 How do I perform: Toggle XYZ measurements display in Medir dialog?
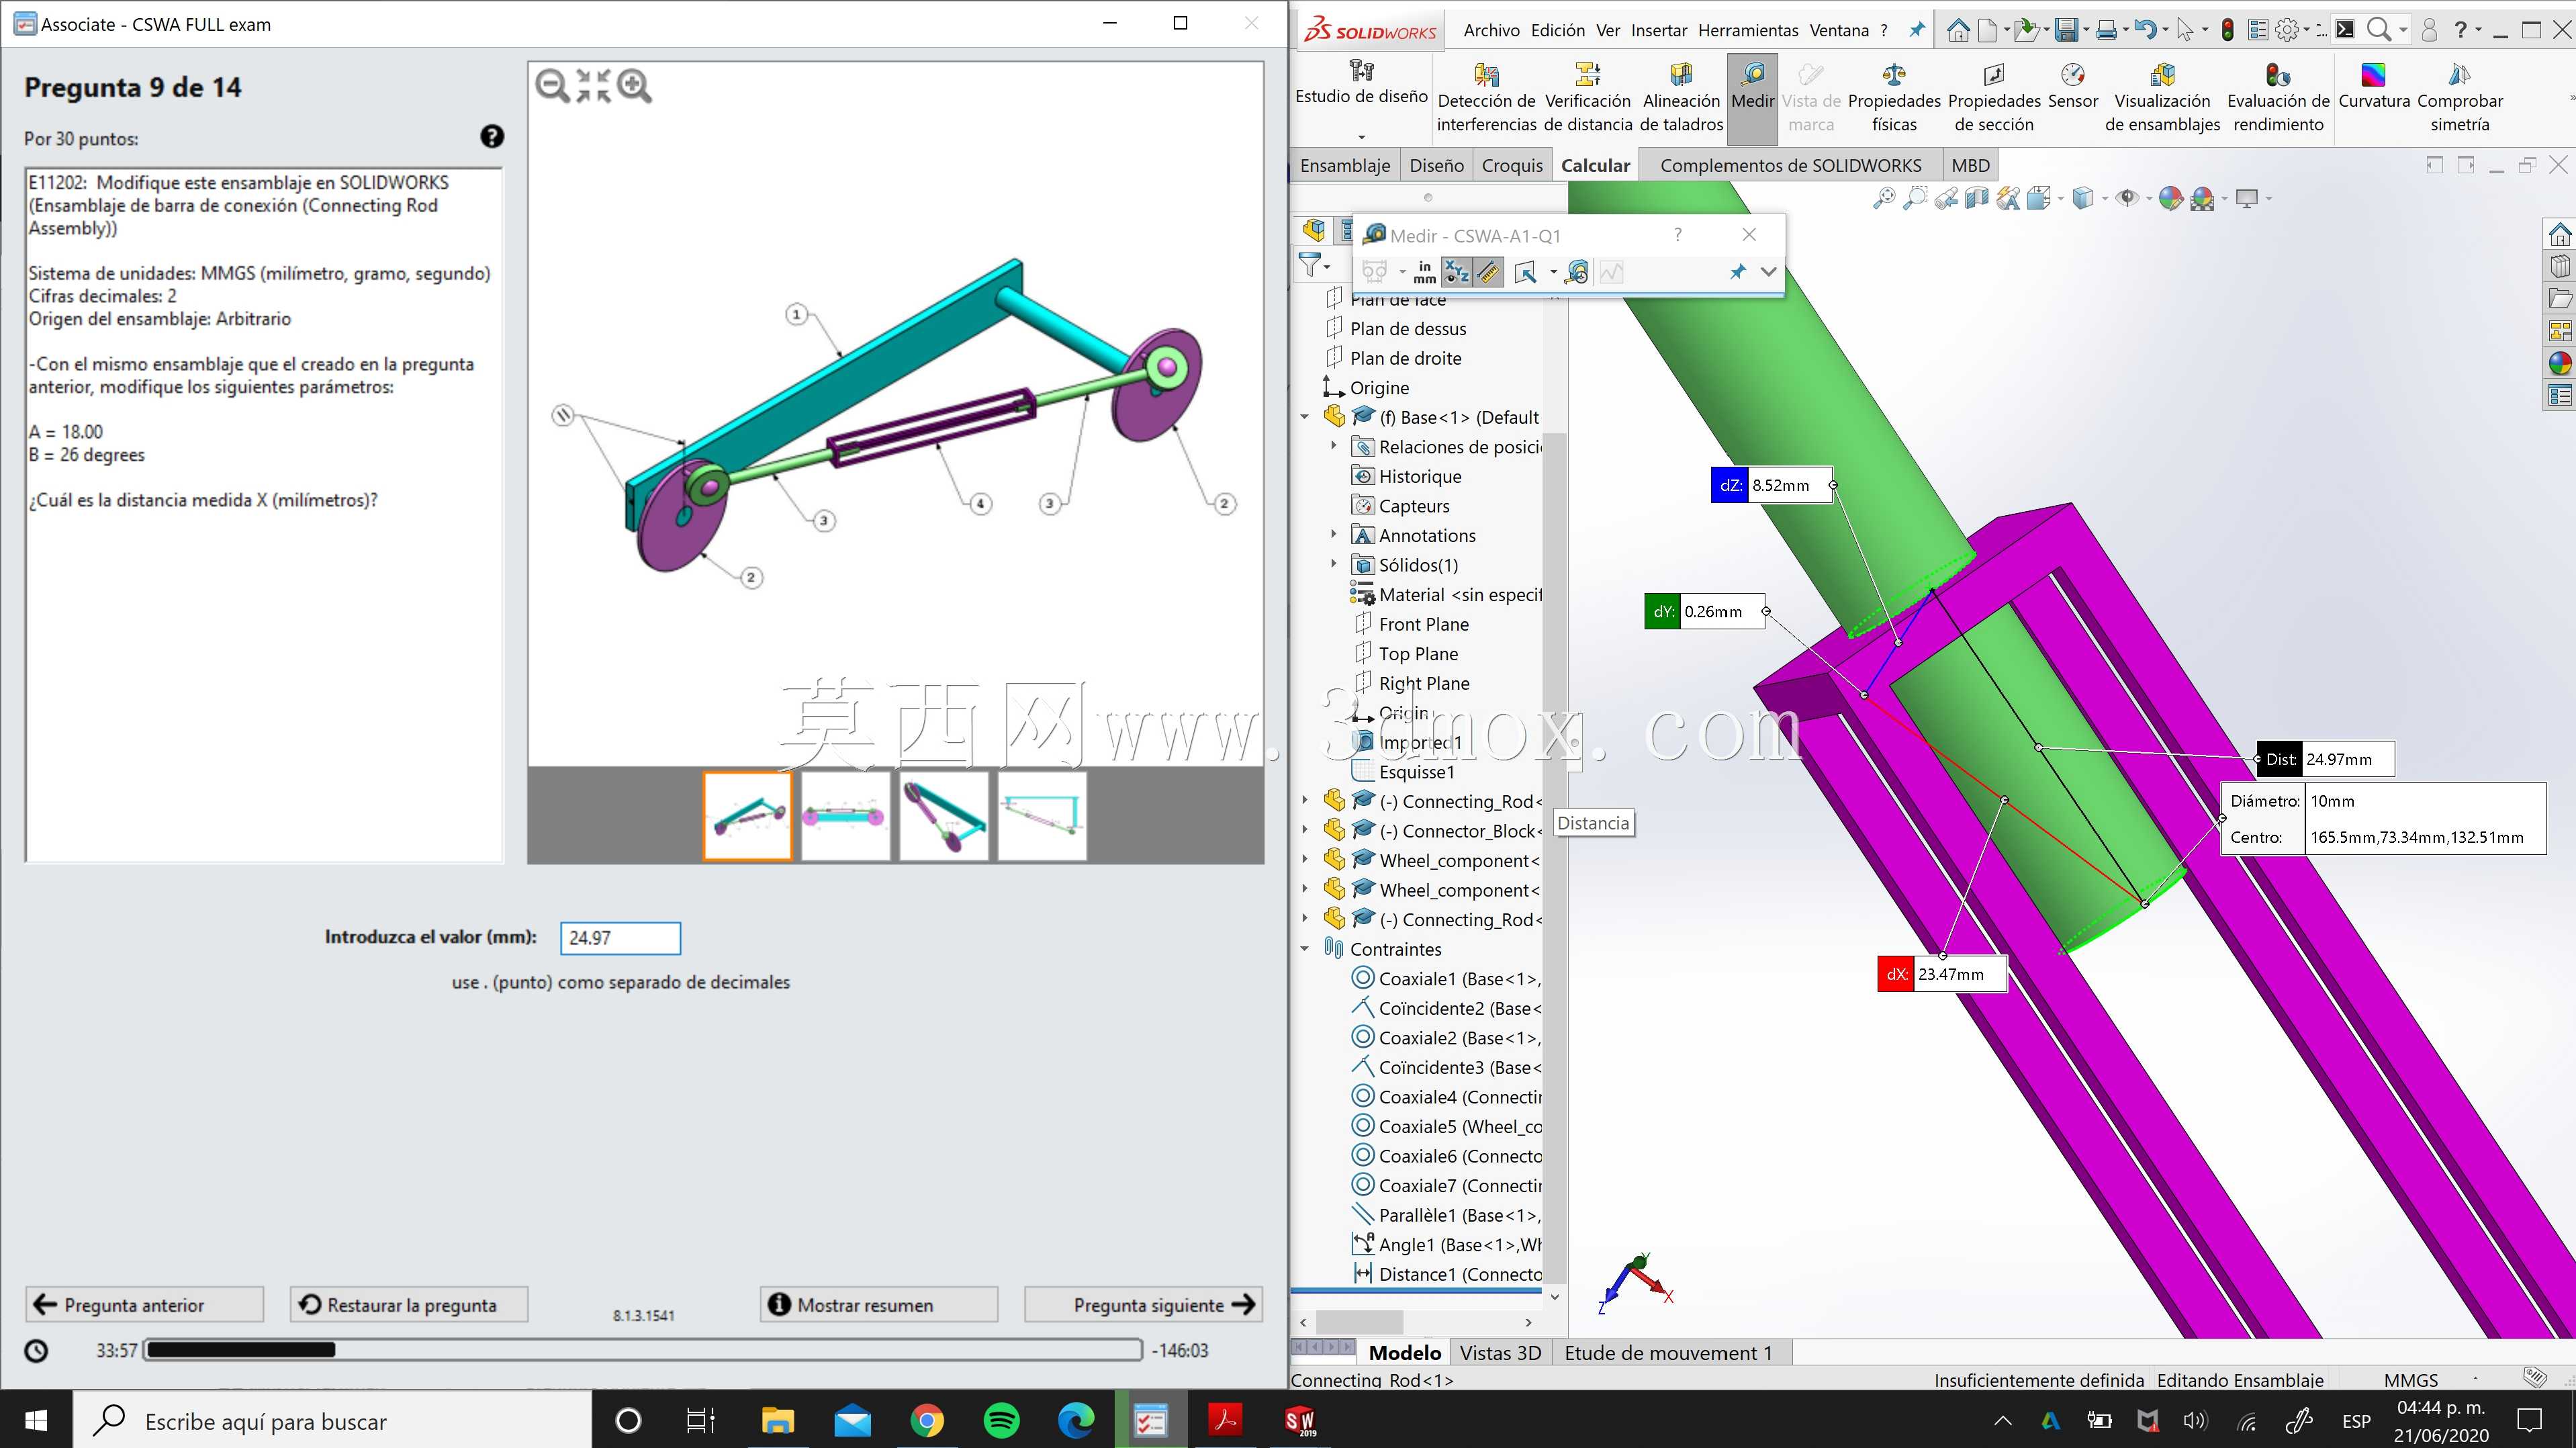click(1456, 272)
